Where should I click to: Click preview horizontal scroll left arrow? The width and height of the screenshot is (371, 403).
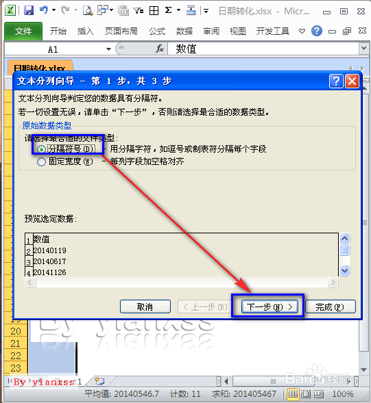[30, 282]
